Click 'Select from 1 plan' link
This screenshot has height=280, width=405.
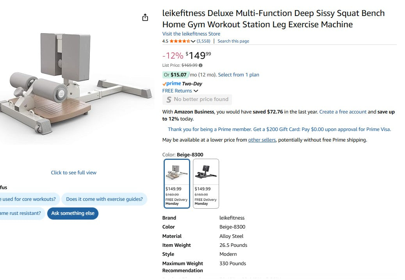coord(239,75)
